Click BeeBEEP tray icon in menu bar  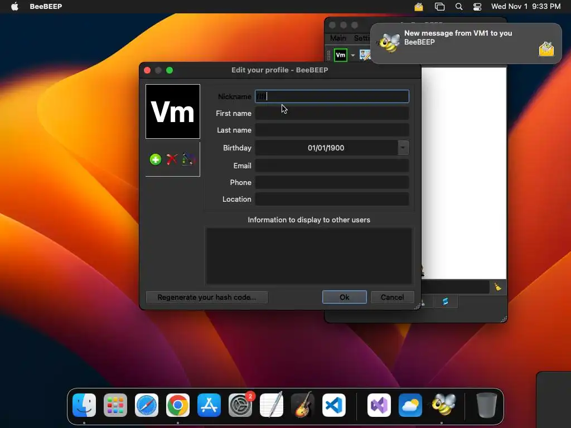click(x=419, y=7)
